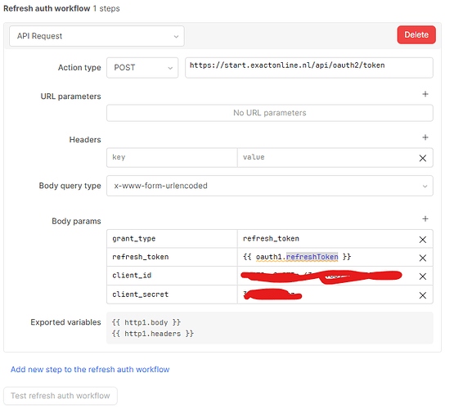
Task: Add a new header with plus icon
Action: (x=425, y=137)
